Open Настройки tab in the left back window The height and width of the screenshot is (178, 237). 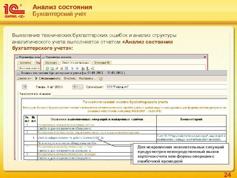[25, 63]
